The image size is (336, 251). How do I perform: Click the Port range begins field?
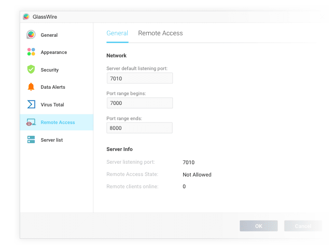[140, 103]
